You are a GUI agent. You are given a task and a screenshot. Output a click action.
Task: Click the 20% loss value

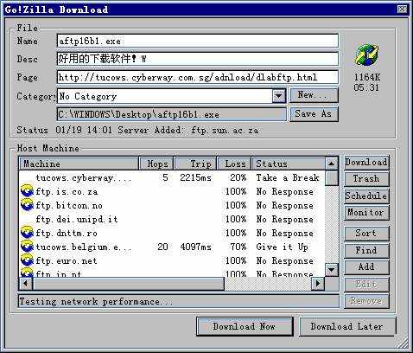[x=238, y=177]
